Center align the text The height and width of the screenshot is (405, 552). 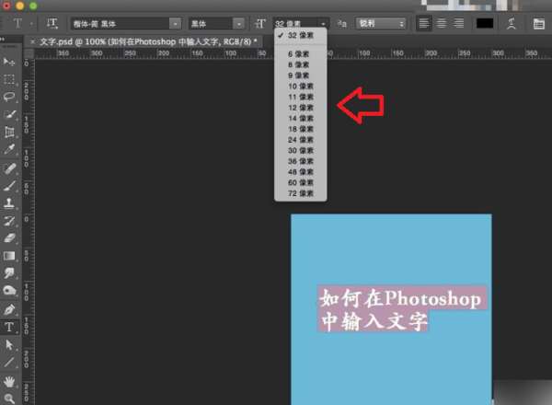coord(441,24)
